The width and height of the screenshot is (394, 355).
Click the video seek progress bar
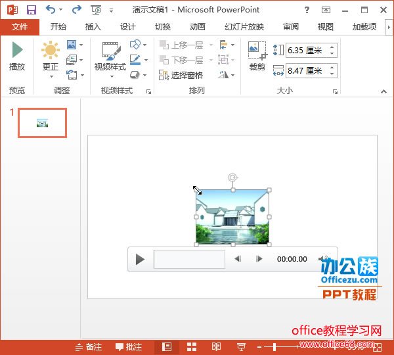tap(189, 259)
